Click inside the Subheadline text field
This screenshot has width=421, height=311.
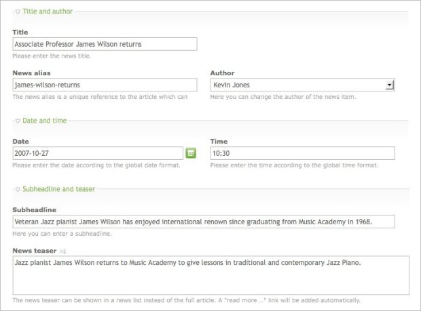[x=204, y=222]
